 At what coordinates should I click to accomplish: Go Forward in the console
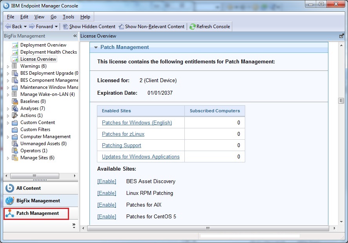[41, 27]
